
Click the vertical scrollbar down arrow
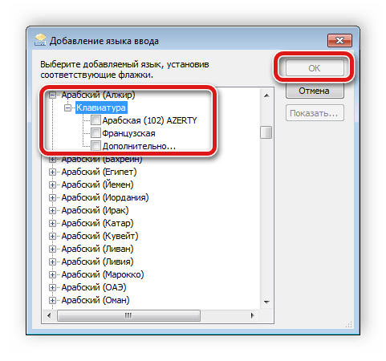[266, 302]
